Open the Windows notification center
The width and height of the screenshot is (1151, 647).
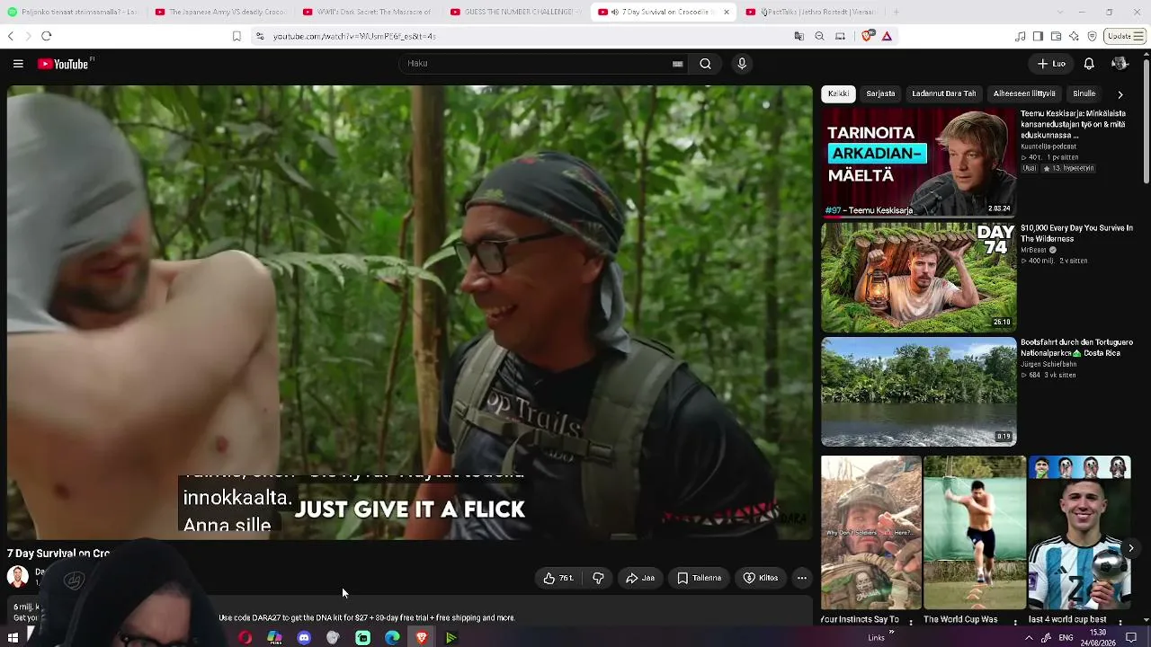coord(1131,638)
